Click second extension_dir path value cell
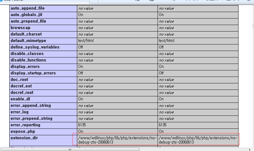Screen dimensions: 254x151 (198, 140)
